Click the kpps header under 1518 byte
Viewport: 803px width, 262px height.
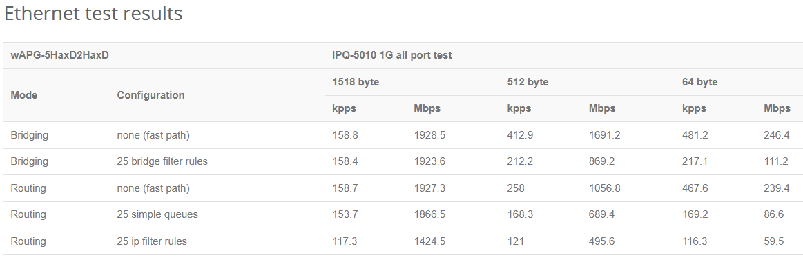coord(344,108)
